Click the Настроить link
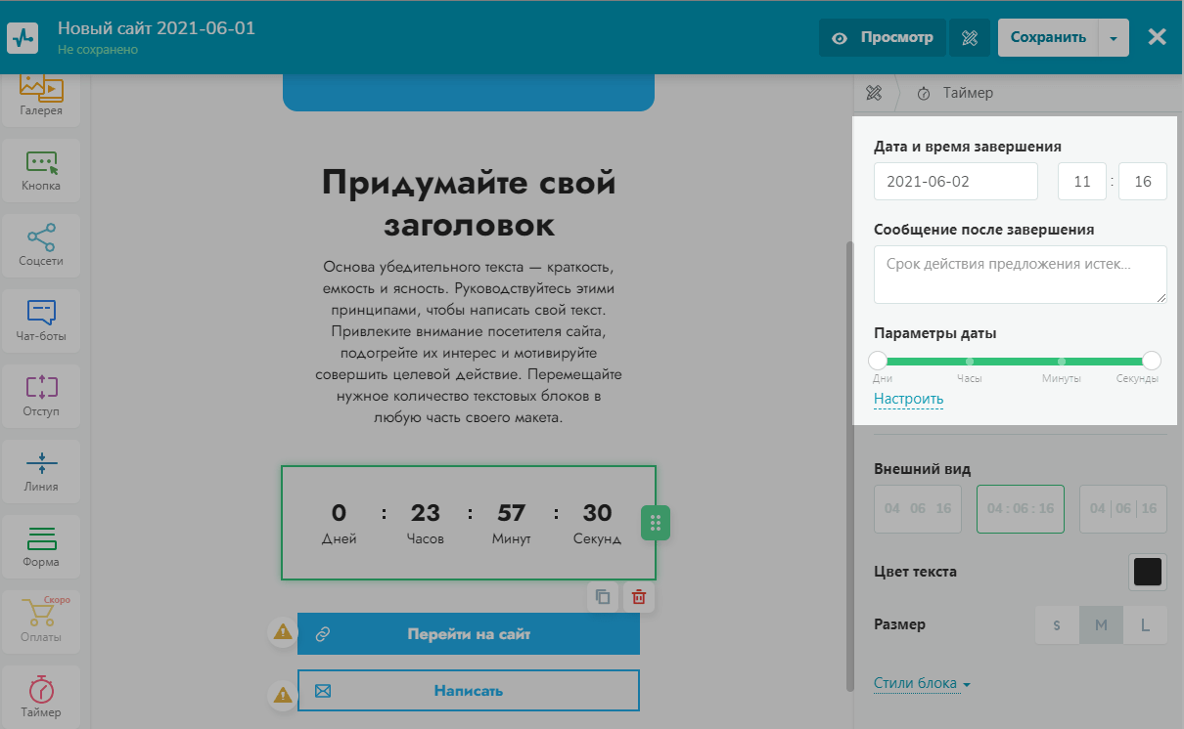This screenshot has width=1184, height=729. [x=908, y=399]
